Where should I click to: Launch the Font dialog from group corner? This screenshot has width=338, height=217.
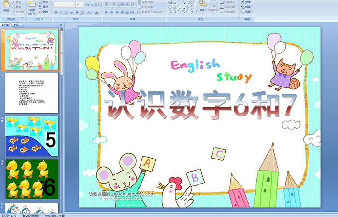[x=100, y=19]
